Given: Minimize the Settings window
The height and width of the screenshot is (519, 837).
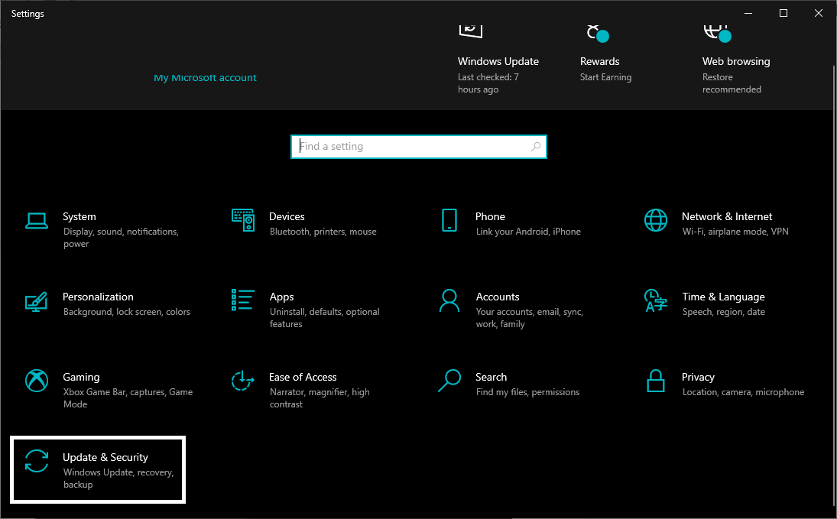Looking at the screenshot, I should click(x=748, y=13).
